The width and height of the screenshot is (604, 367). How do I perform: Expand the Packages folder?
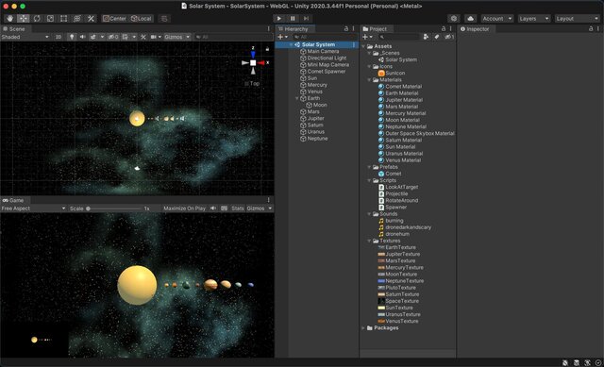(363, 327)
